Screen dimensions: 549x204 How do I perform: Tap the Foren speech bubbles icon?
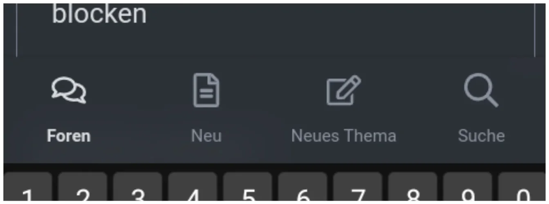click(x=69, y=91)
